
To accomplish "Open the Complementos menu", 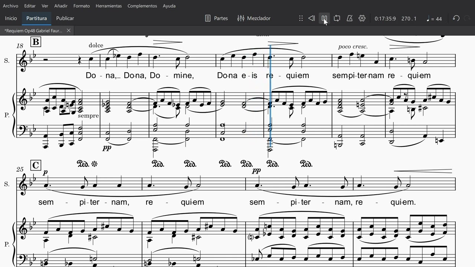I will click(142, 6).
